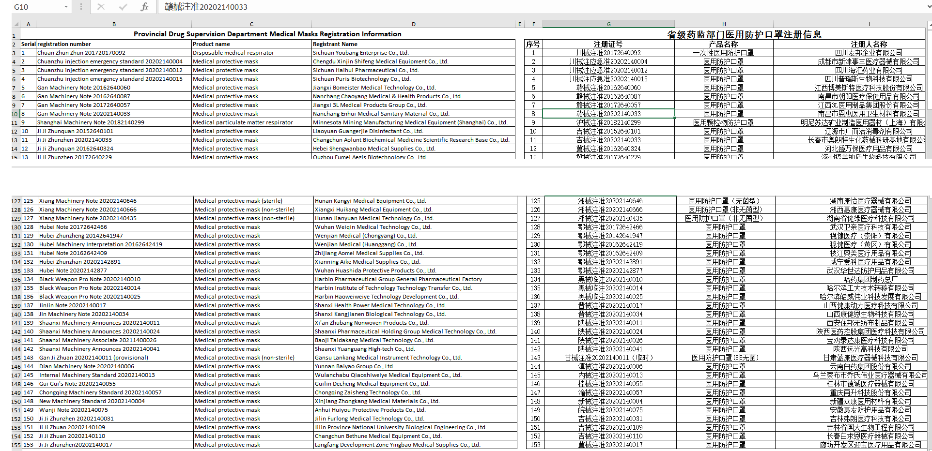Open the Name Box dropdown arrow
The image size is (932, 451).
click(x=66, y=7)
